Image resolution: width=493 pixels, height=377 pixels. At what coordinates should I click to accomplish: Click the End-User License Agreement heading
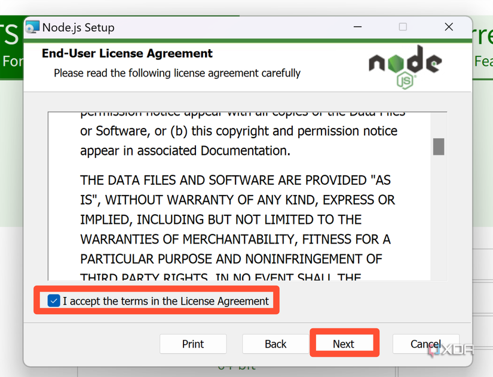[127, 53]
